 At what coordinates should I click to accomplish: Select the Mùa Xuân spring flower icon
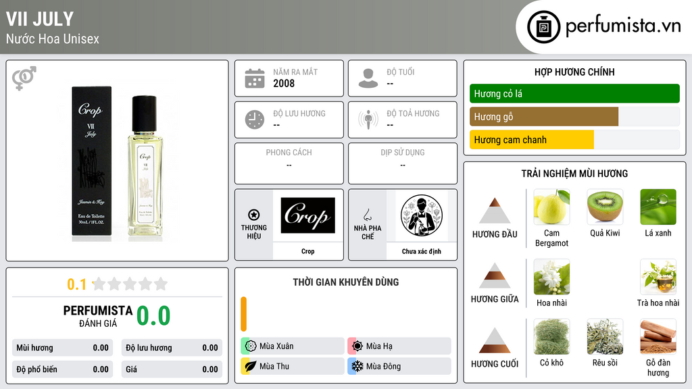tap(251, 346)
